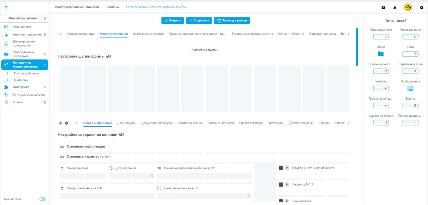Pick the Чекбокс field type icon

[381, 88]
